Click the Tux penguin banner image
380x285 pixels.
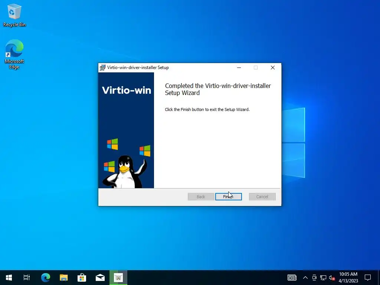(125, 171)
